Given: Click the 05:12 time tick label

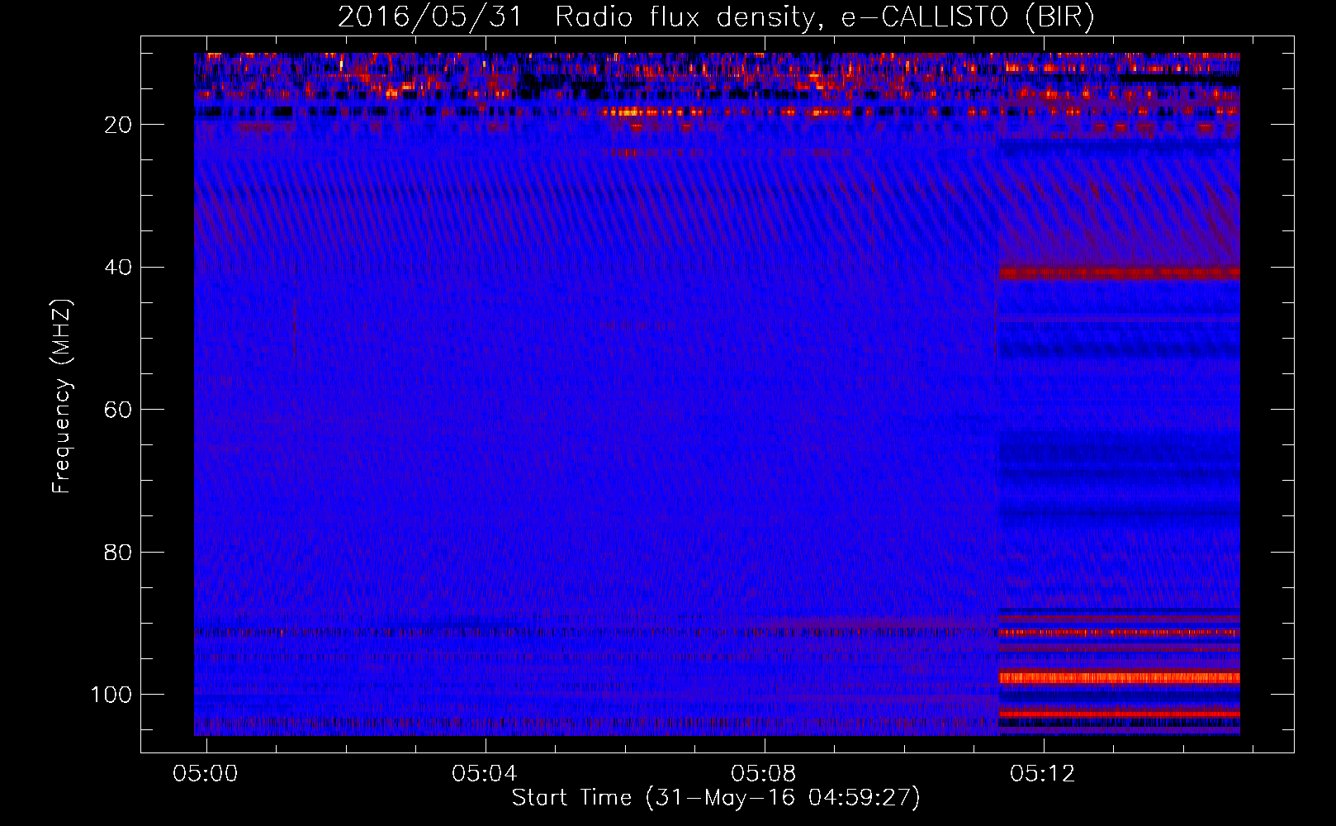Looking at the screenshot, I should 1043,774.
